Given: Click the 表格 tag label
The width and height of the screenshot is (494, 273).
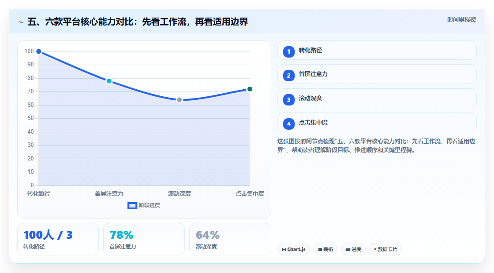Looking at the screenshot, I should coord(328,249).
